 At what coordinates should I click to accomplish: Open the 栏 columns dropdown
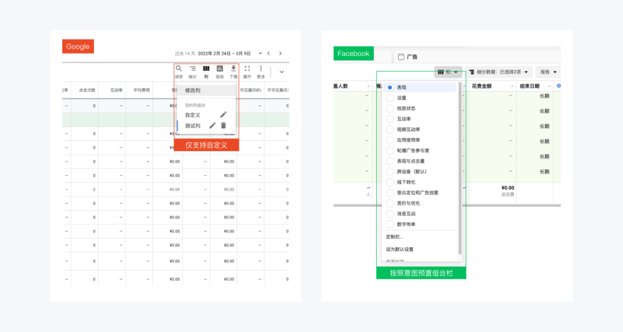pos(448,72)
